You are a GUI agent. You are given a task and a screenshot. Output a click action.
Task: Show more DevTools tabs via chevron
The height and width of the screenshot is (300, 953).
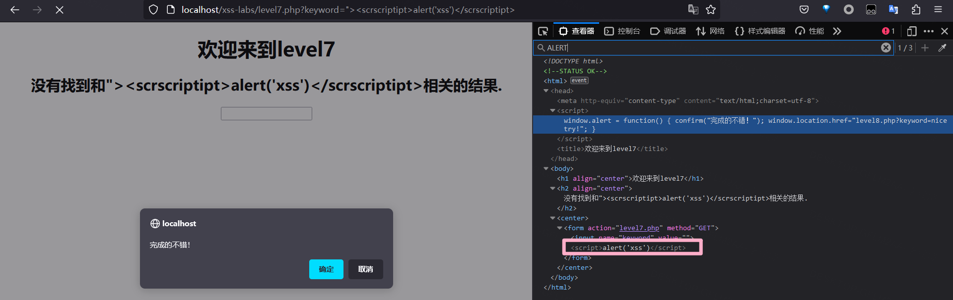coord(837,31)
